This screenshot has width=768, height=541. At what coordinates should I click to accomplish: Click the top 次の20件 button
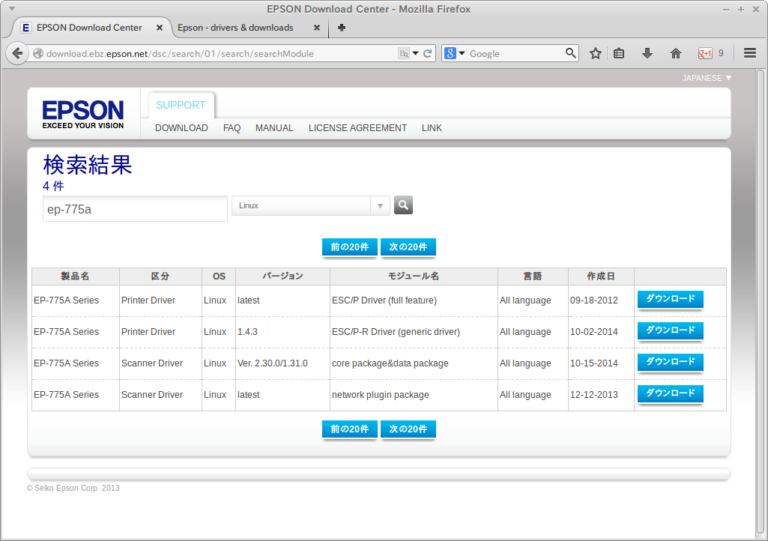[x=408, y=247]
